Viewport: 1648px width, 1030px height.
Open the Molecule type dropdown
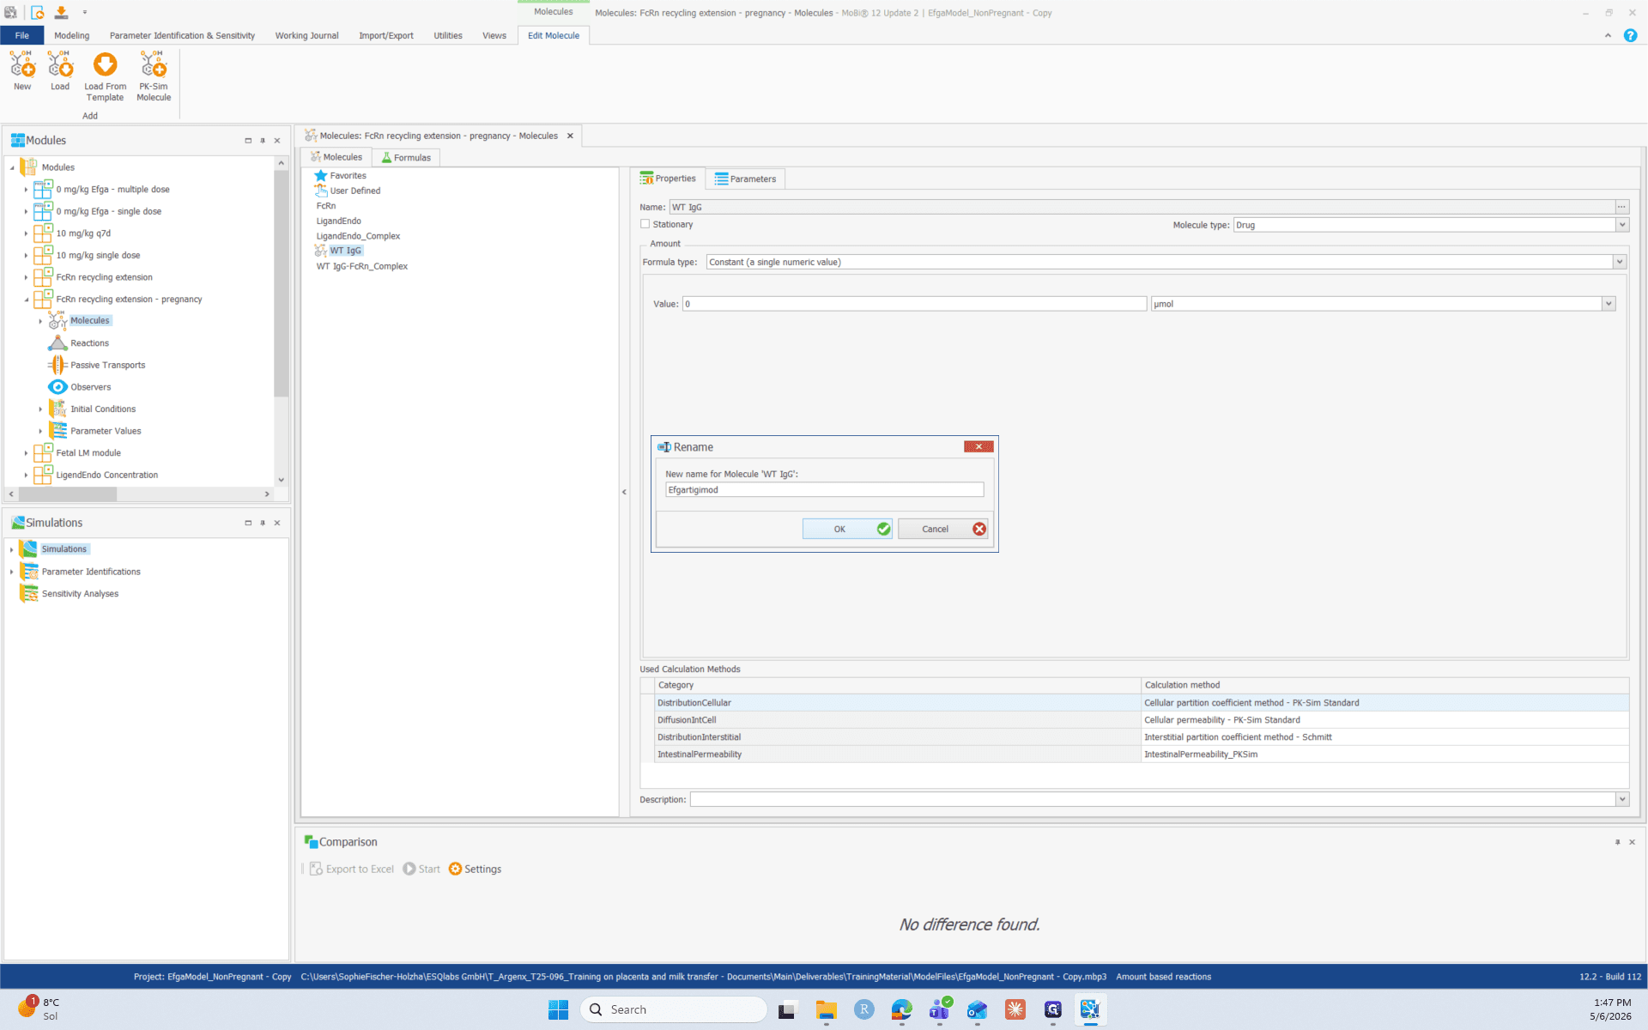[1621, 225]
